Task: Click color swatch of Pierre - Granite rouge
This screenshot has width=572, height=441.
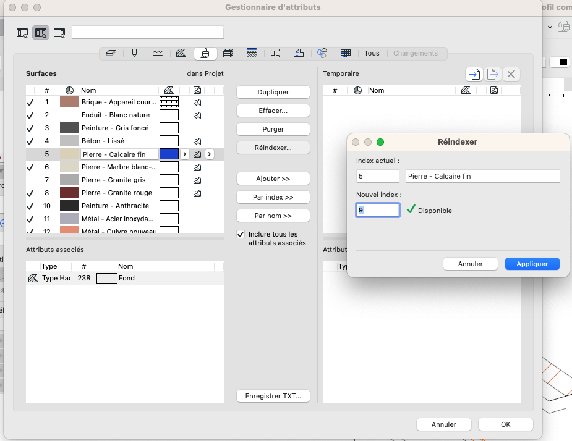Action: coord(69,193)
